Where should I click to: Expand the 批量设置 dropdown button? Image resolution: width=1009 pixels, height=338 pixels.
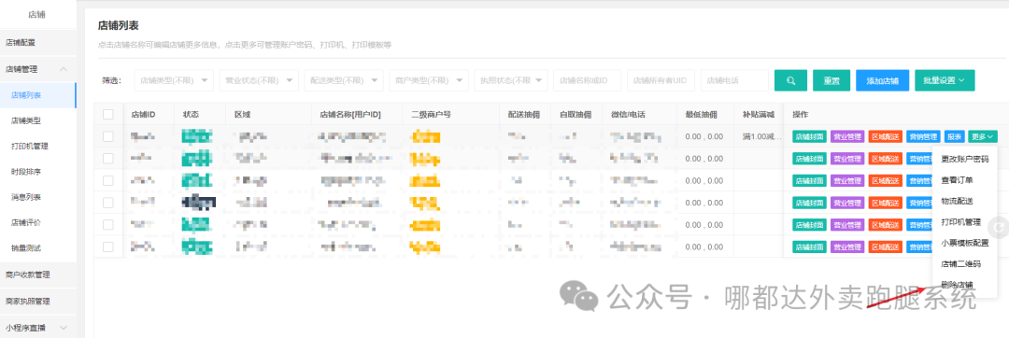[945, 81]
